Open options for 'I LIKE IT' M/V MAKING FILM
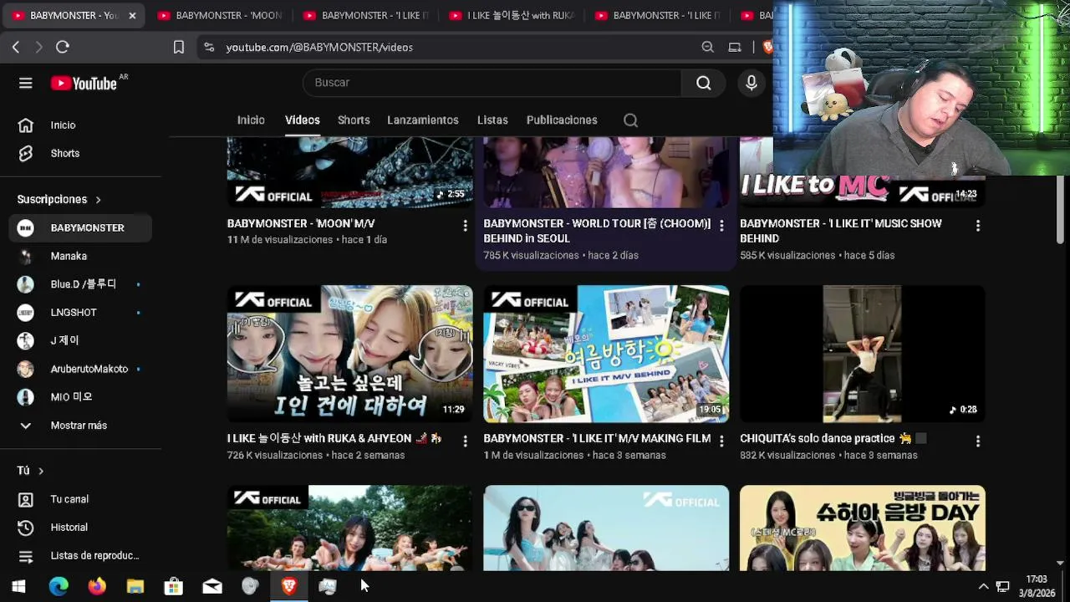Screen dimensions: 1070x602 click(721, 441)
